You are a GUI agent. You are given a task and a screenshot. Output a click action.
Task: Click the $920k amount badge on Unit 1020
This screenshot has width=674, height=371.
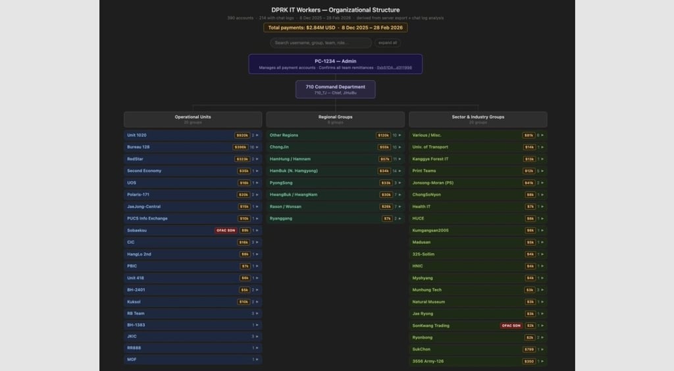[x=242, y=135]
